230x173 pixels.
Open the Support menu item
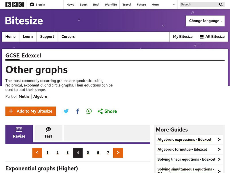click(47, 37)
